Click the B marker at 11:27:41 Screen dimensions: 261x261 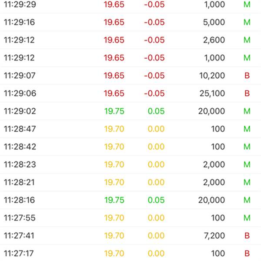tap(247, 236)
